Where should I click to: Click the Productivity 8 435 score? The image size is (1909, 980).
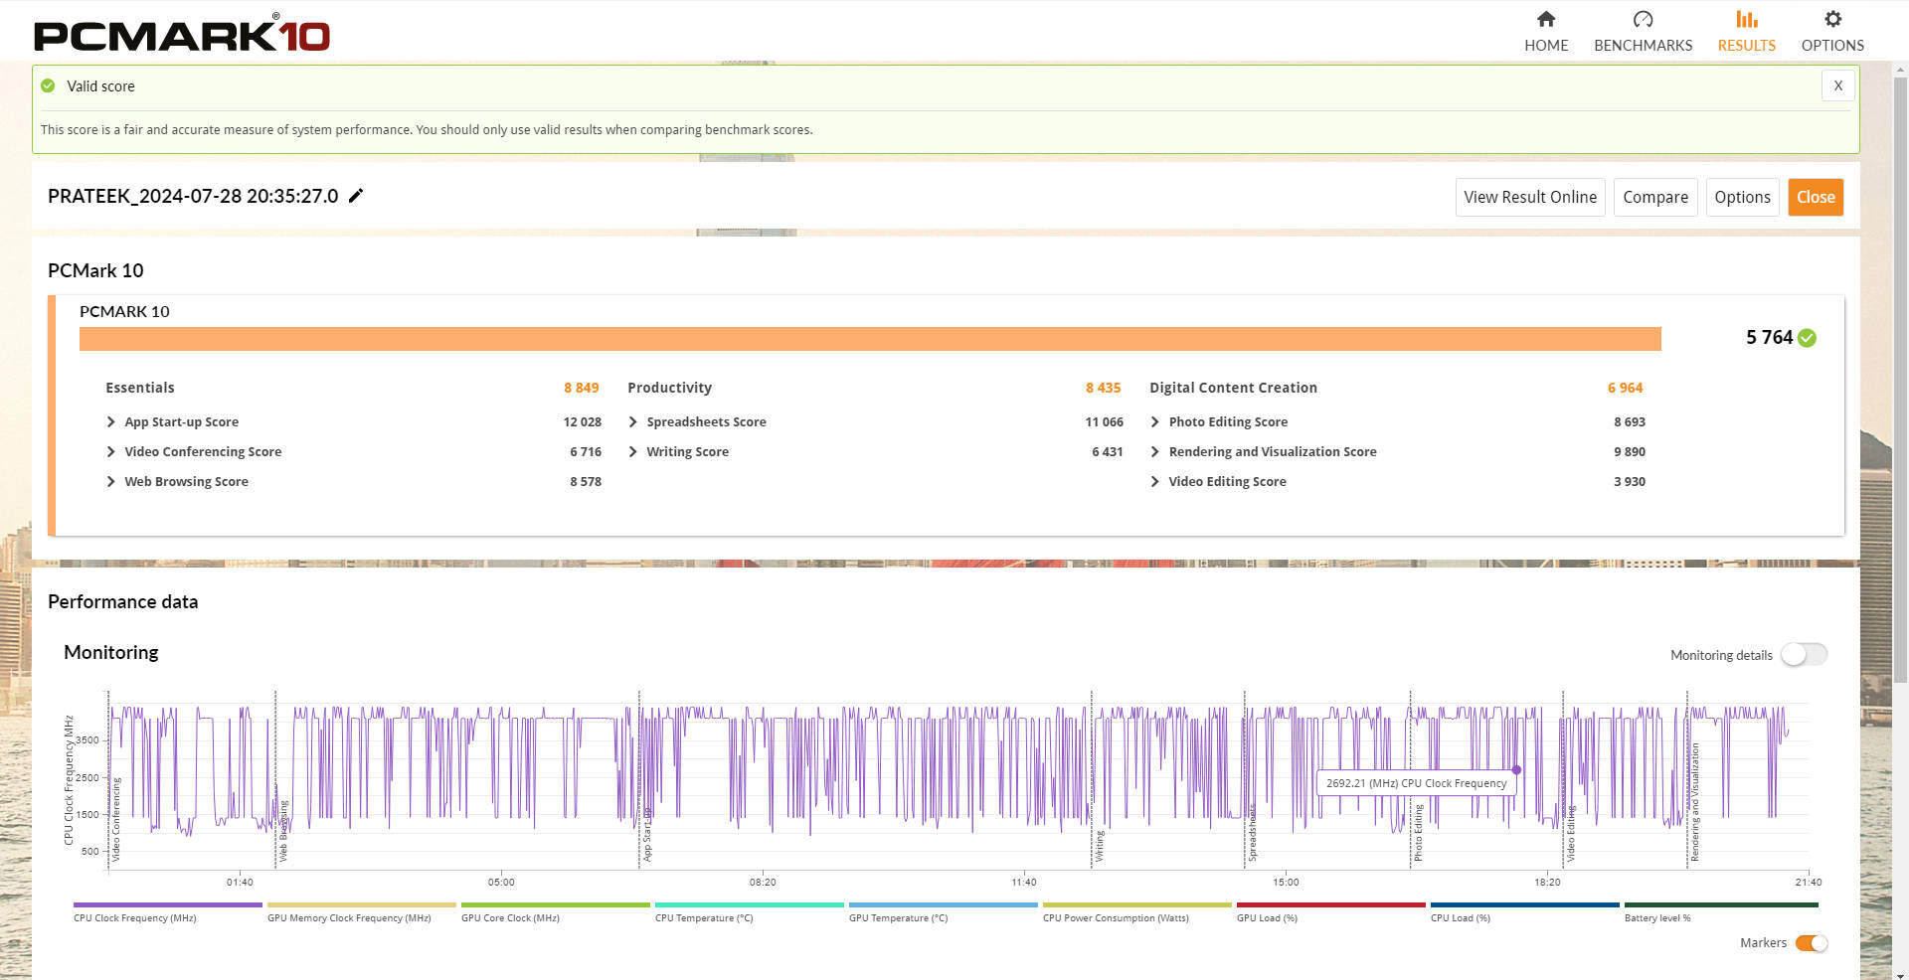pos(1104,388)
